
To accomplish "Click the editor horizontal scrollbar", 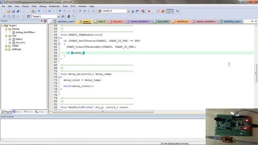I will click(103, 112).
